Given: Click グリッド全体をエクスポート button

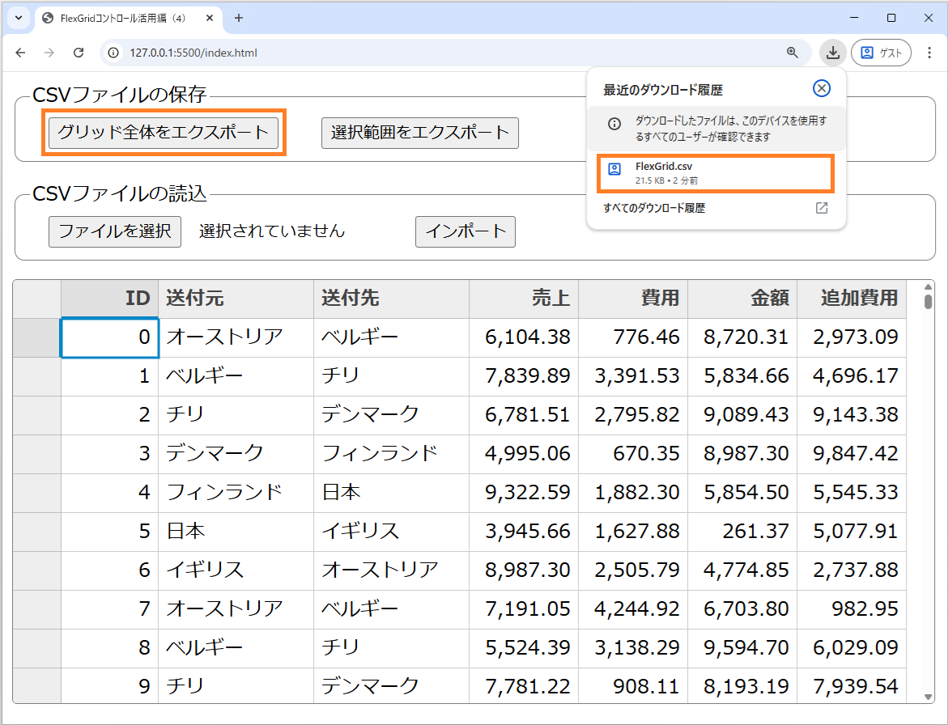Looking at the screenshot, I should [x=164, y=133].
